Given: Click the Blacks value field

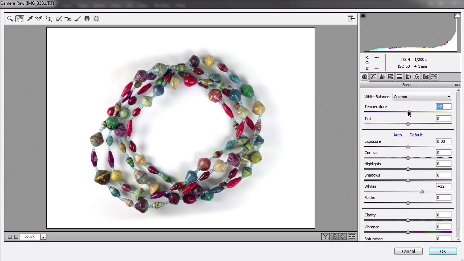Looking at the screenshot, I should (x=444, y=198).
